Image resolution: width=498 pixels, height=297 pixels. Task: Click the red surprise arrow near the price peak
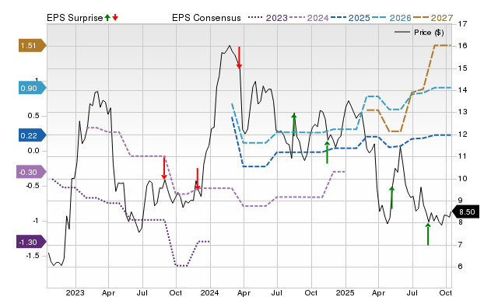coord(239,58)
